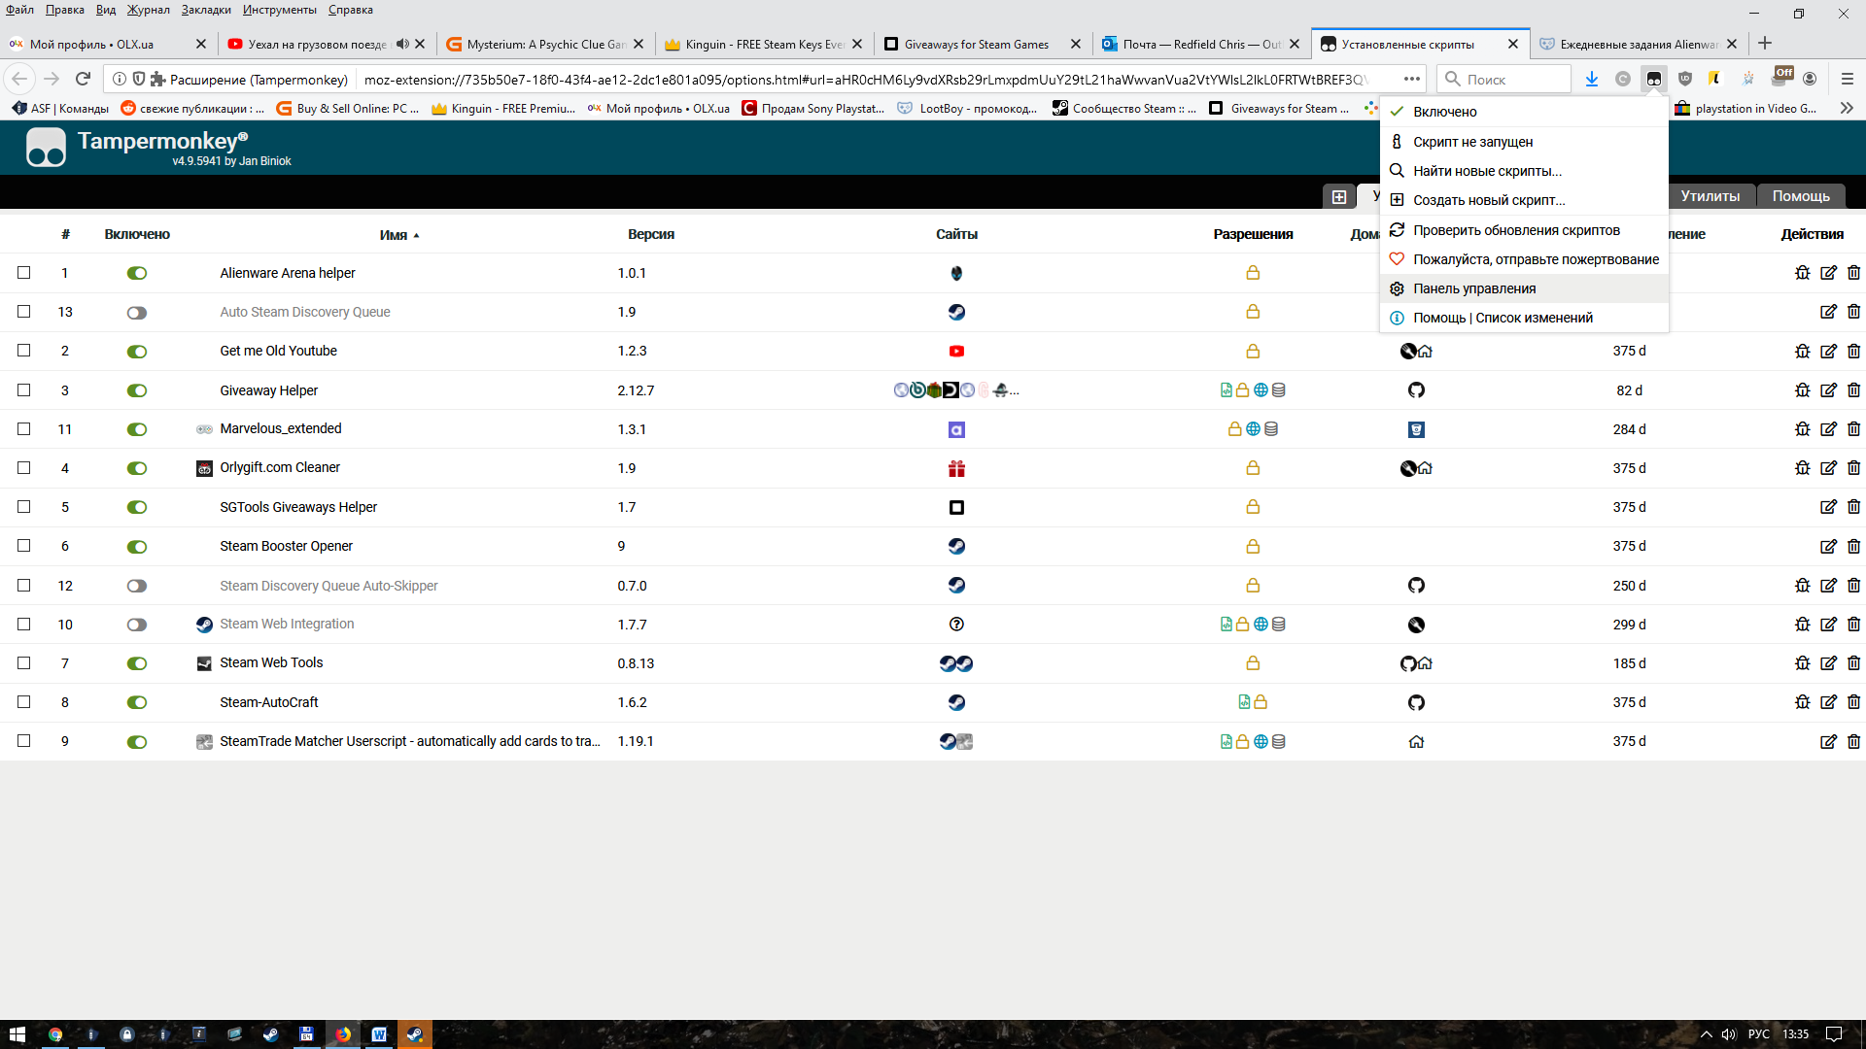This screenshot has width=1866, height=1049.
Task: Click the РУС keyboard language indicator
Action: click(1758, 1034)
